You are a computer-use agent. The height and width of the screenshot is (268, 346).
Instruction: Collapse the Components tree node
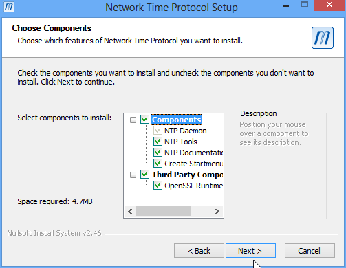tap(133, 120)
